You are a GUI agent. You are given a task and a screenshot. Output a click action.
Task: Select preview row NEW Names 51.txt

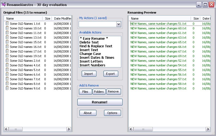click(x=158, y=24)
